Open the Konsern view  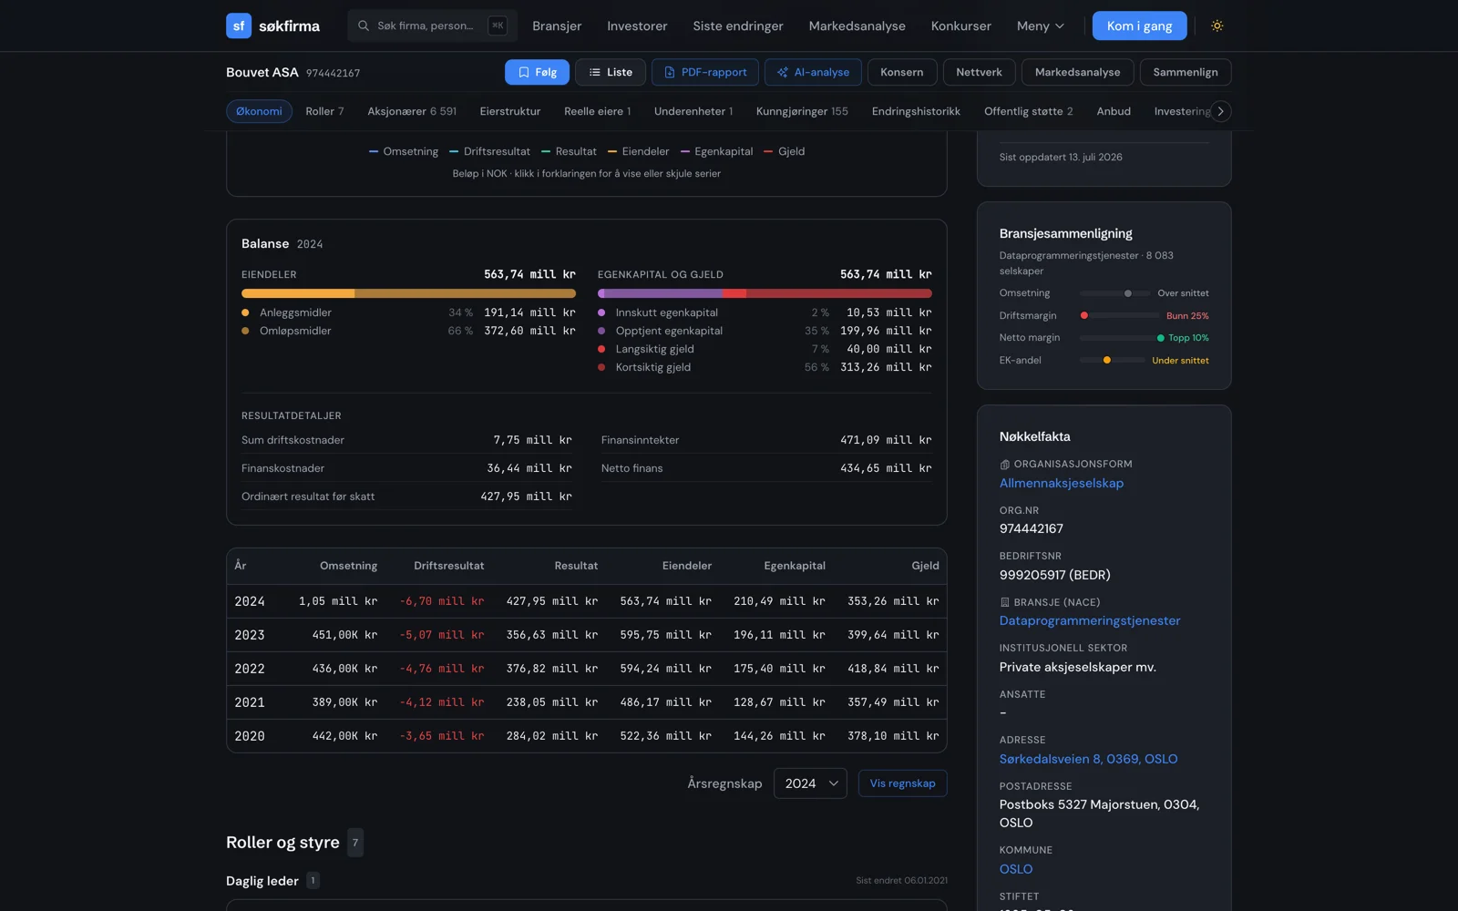(x=902, y=72)
